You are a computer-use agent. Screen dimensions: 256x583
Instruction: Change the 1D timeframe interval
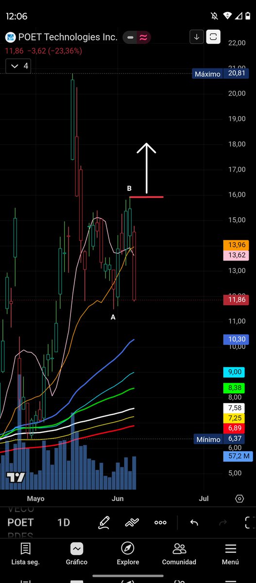64,523
